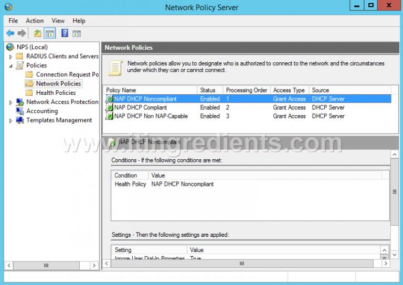Select the Policies tree item

37,65
